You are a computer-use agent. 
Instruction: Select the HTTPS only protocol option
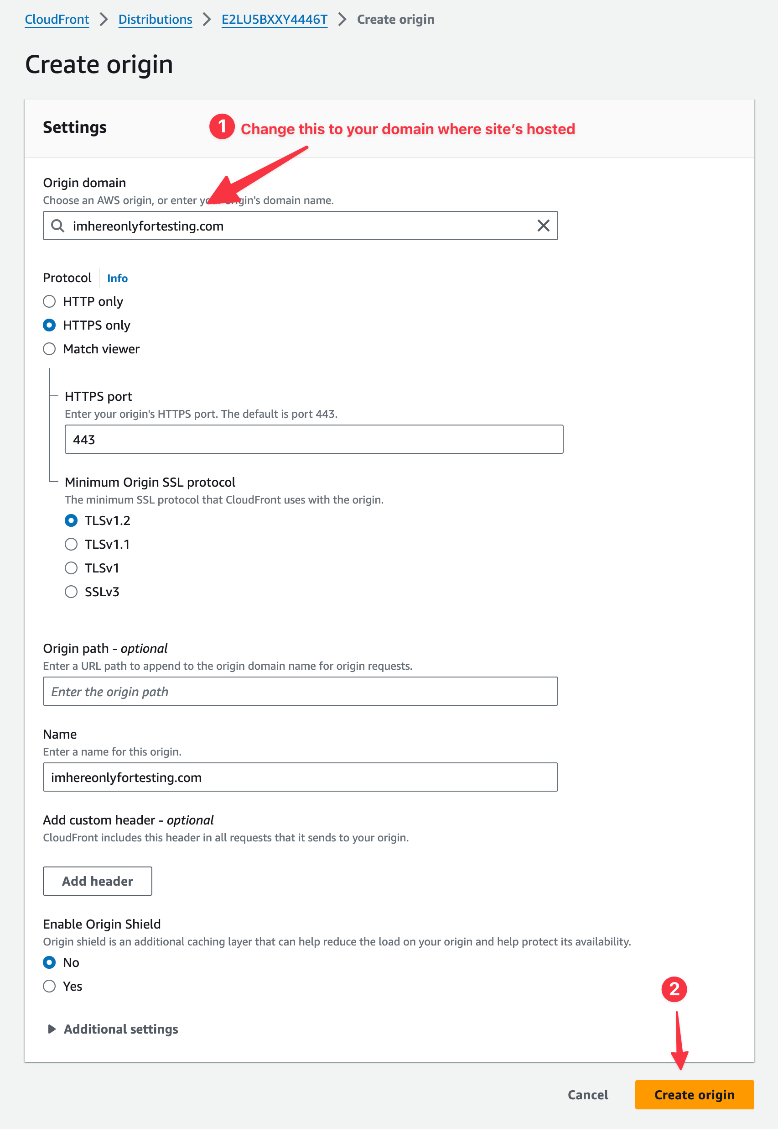(x=49, y=326)
